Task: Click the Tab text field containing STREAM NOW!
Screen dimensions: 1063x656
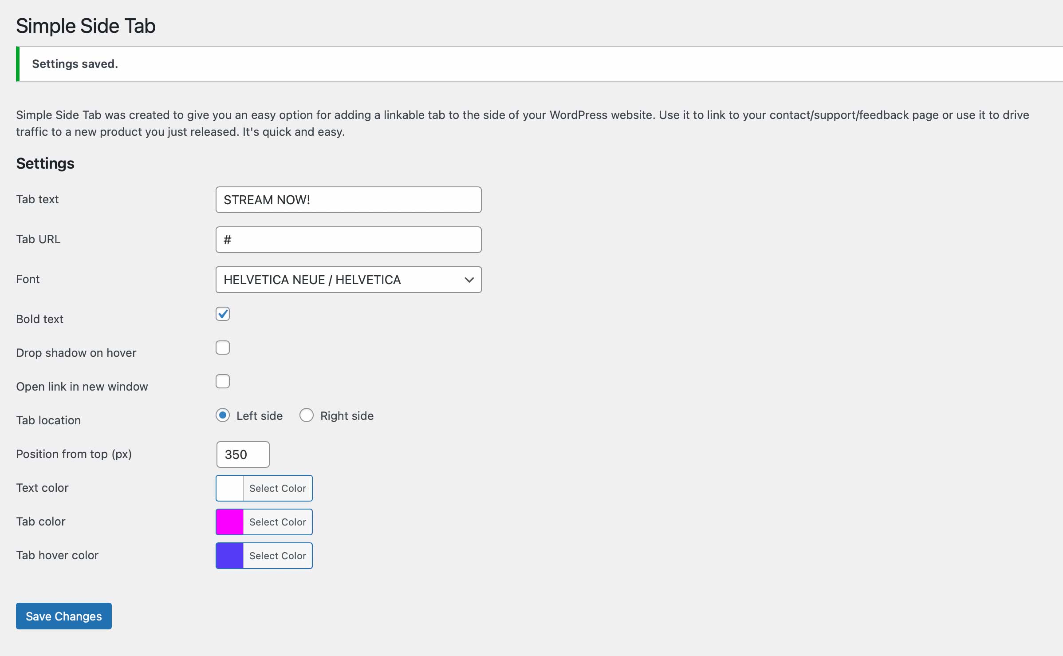Action: pos(348,200)
